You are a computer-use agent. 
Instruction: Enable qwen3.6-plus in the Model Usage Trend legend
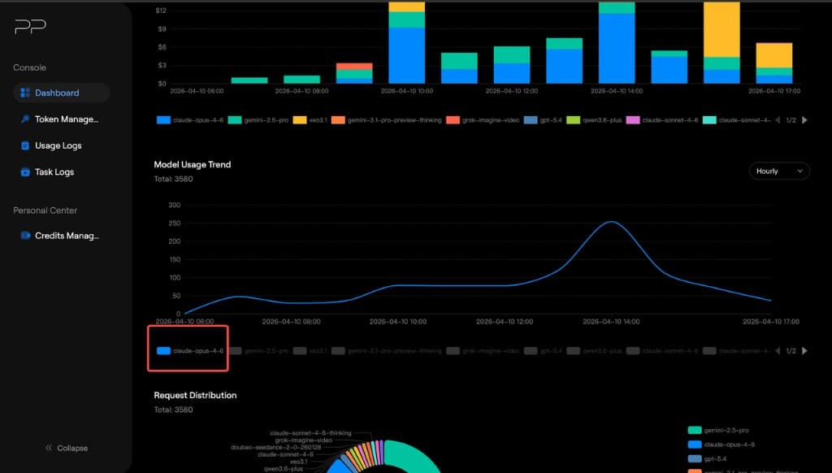point(594,351)
